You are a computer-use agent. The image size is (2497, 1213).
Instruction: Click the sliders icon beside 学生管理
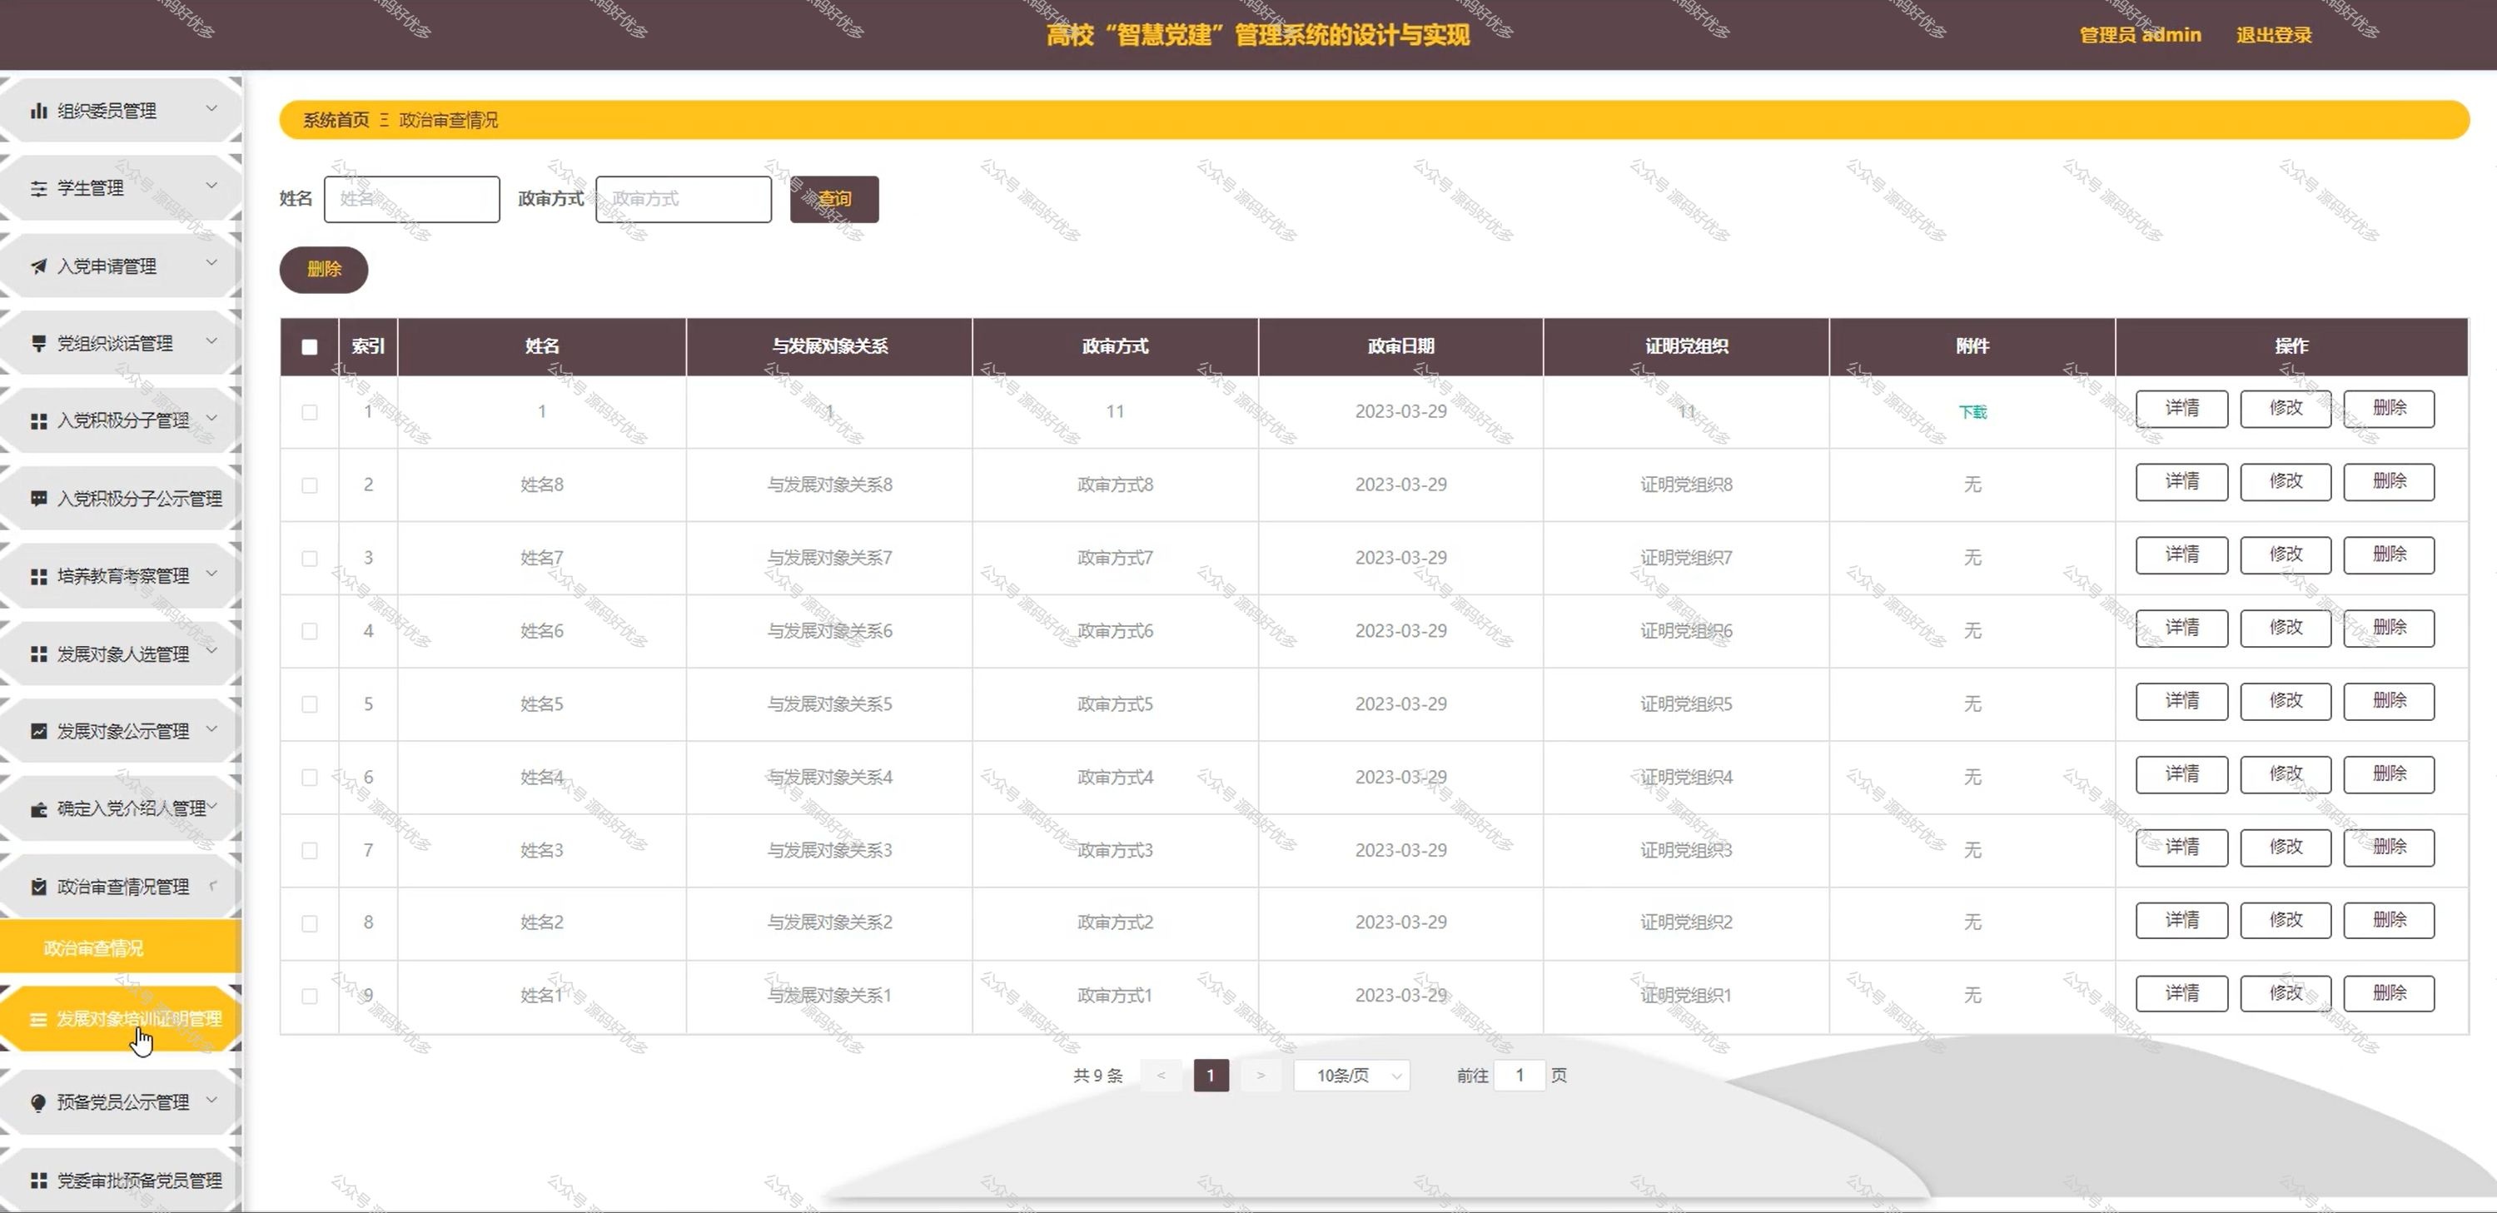(x=39, y=188)
